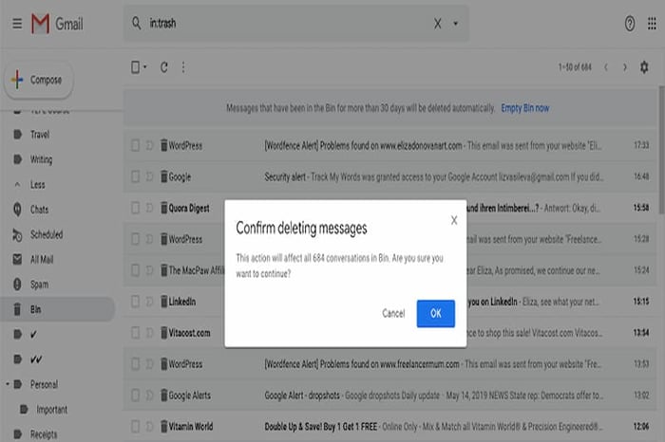
Task: Go to the next page of messages
Action: [625, 67]
